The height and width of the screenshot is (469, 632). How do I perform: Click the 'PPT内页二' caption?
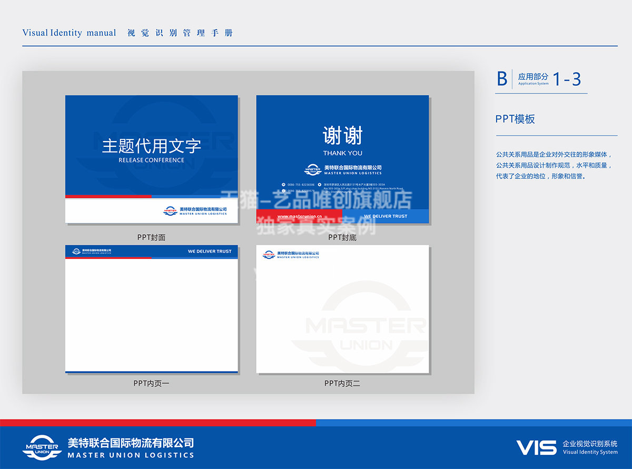coord(342,383)
